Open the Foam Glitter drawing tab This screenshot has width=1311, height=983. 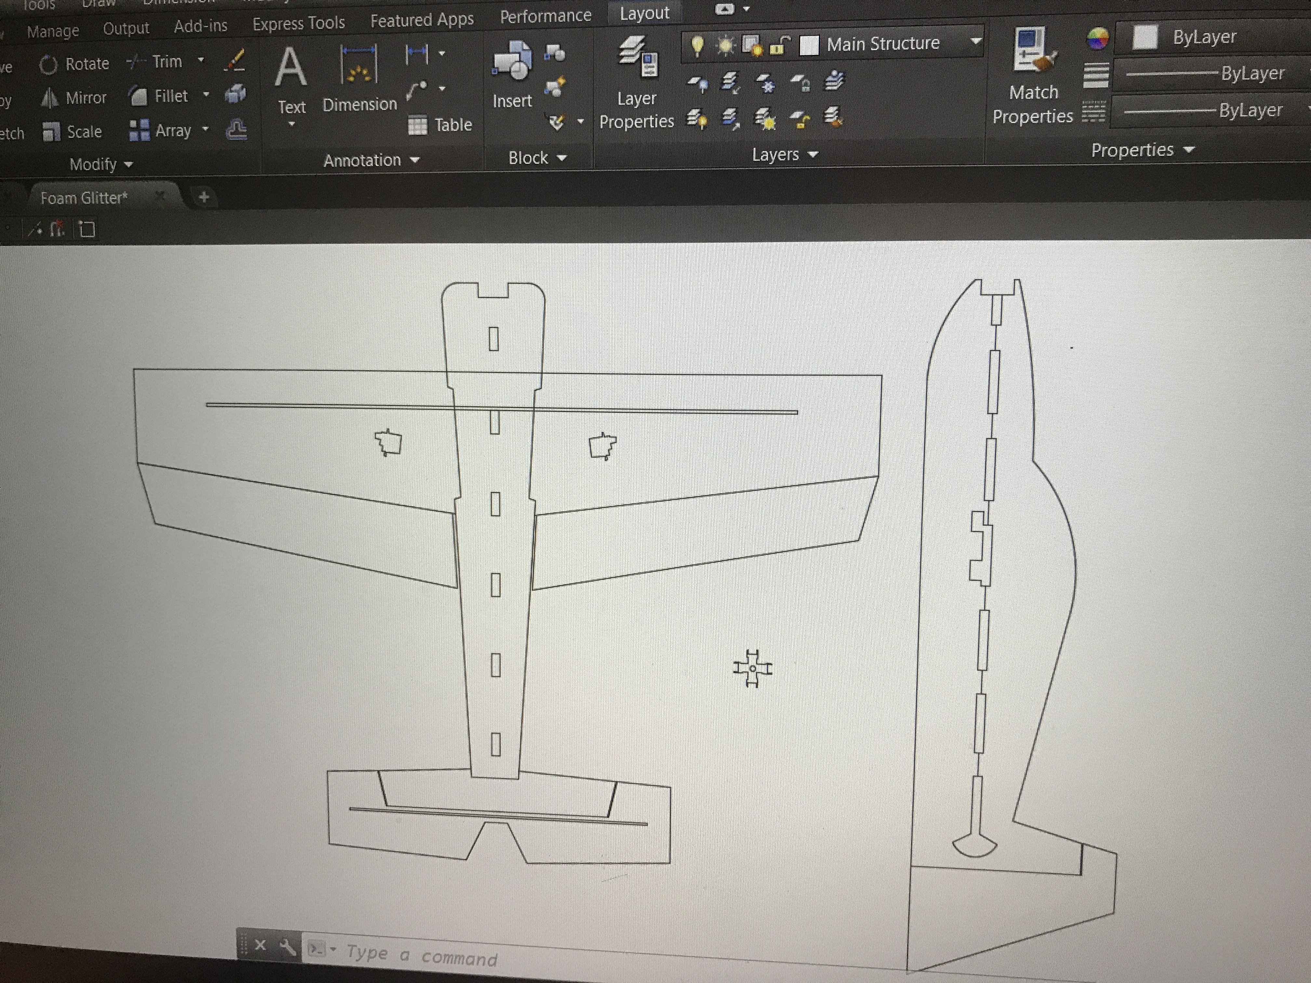point(84,198)
